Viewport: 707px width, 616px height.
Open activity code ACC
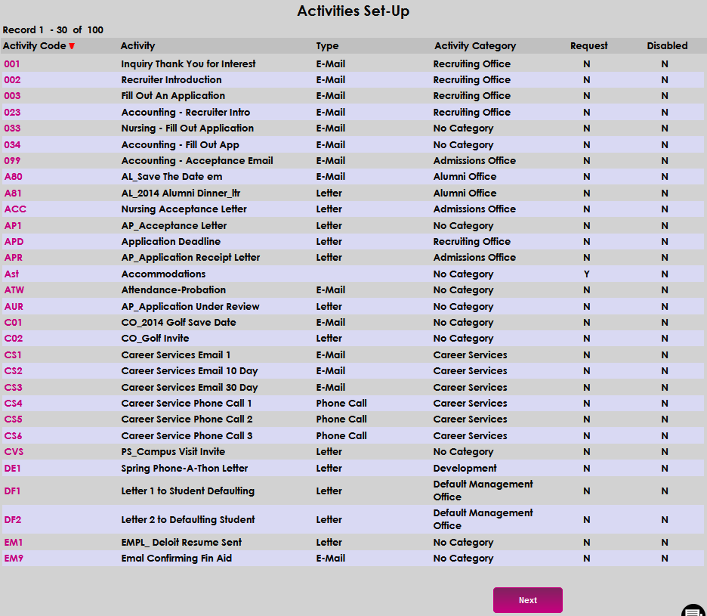point(14,209)
